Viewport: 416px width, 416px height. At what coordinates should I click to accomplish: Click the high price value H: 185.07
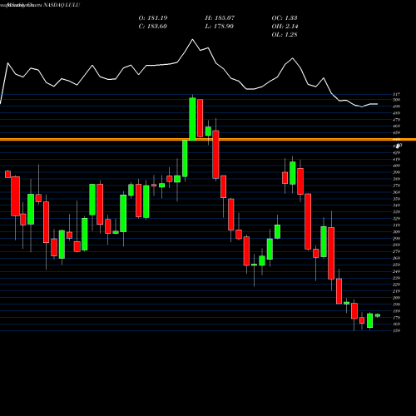tap(220, 18)
